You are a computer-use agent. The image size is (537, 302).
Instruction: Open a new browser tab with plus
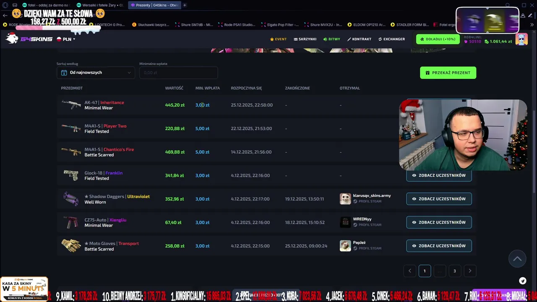(x=185, y=5)
